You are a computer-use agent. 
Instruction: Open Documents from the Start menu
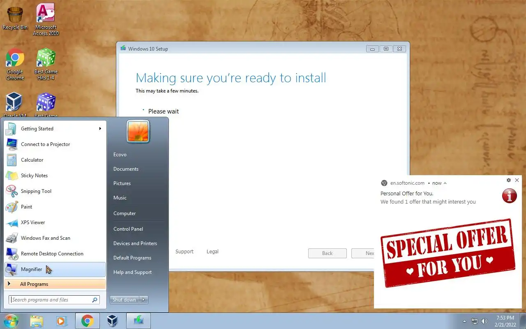click(x=126, y=169)
